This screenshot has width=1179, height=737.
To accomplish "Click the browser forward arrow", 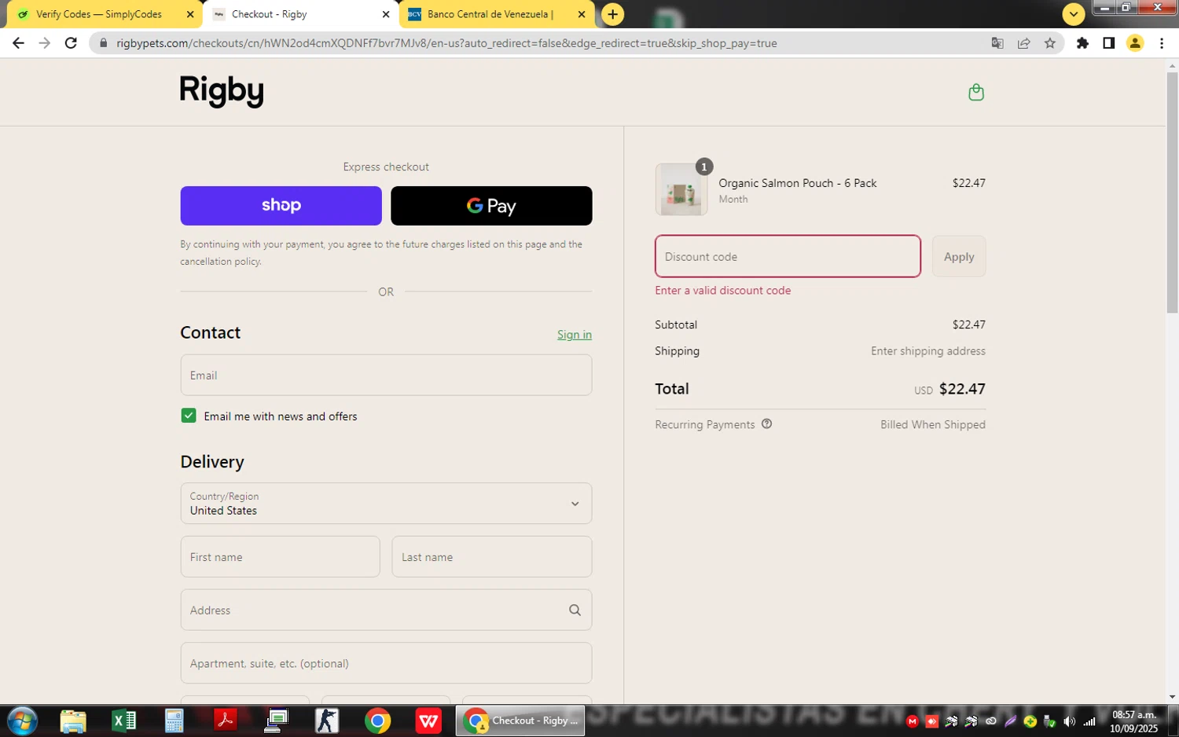I will click(x=45, y=43).
